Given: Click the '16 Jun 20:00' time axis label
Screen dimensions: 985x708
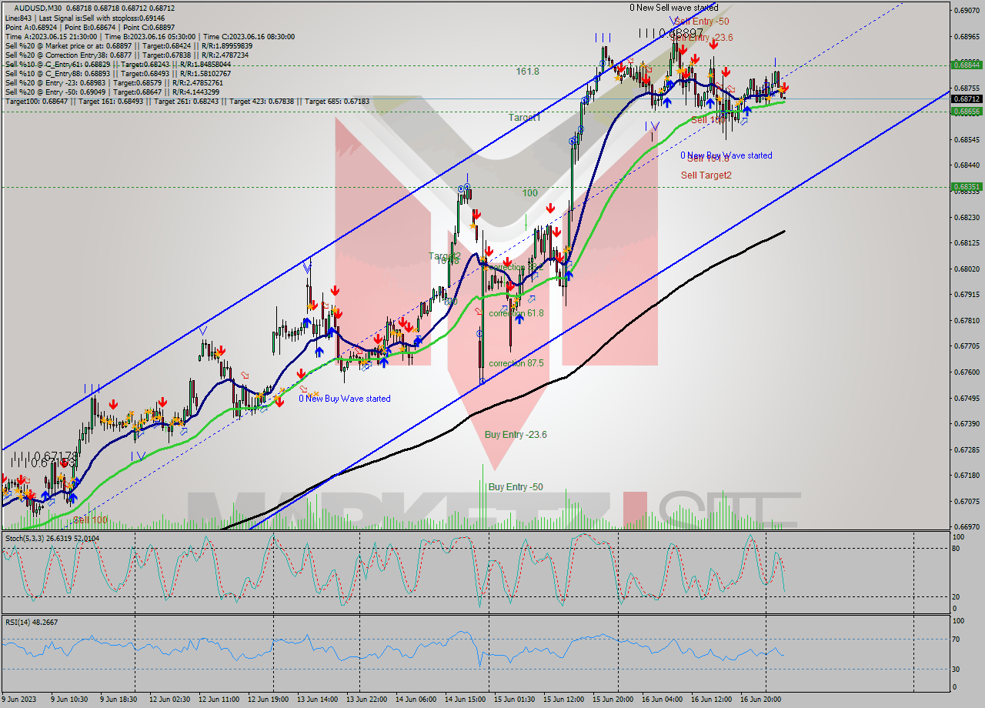Looking at the screenshot, I should 760,700.
